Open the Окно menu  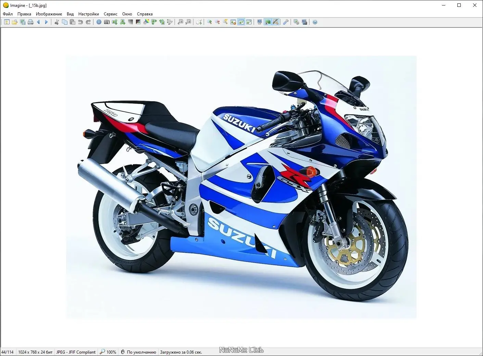(x=127, y=14)
